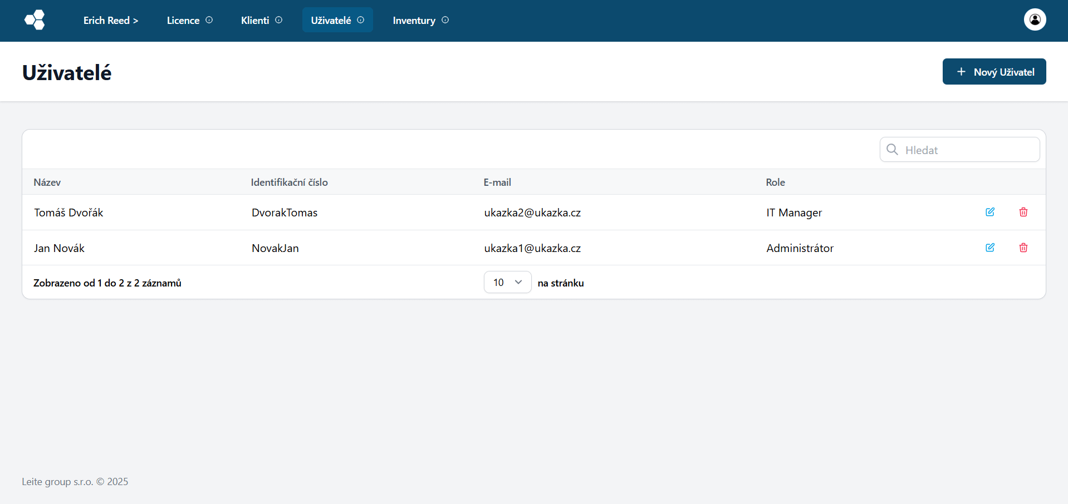Screen dimensions: 1068x504
Task: Edit the Jan Novák user entry
Action: pyautogui.click(x=989, y=248)
